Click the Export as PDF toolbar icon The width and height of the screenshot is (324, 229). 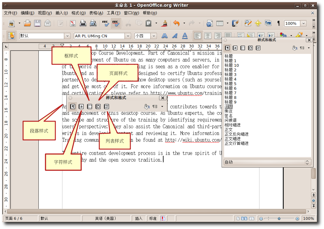[73, 23]
